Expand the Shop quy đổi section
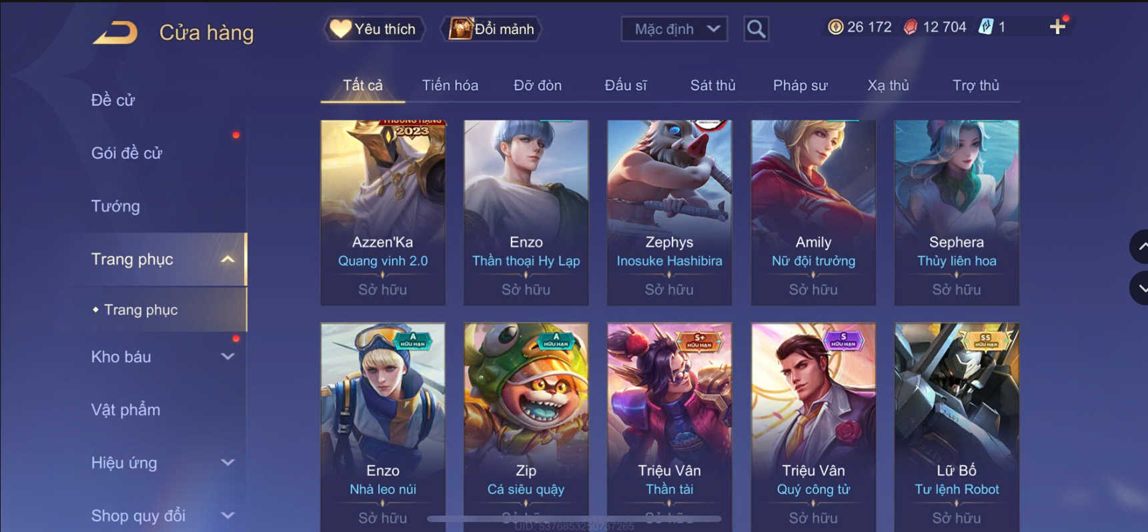 227,515
